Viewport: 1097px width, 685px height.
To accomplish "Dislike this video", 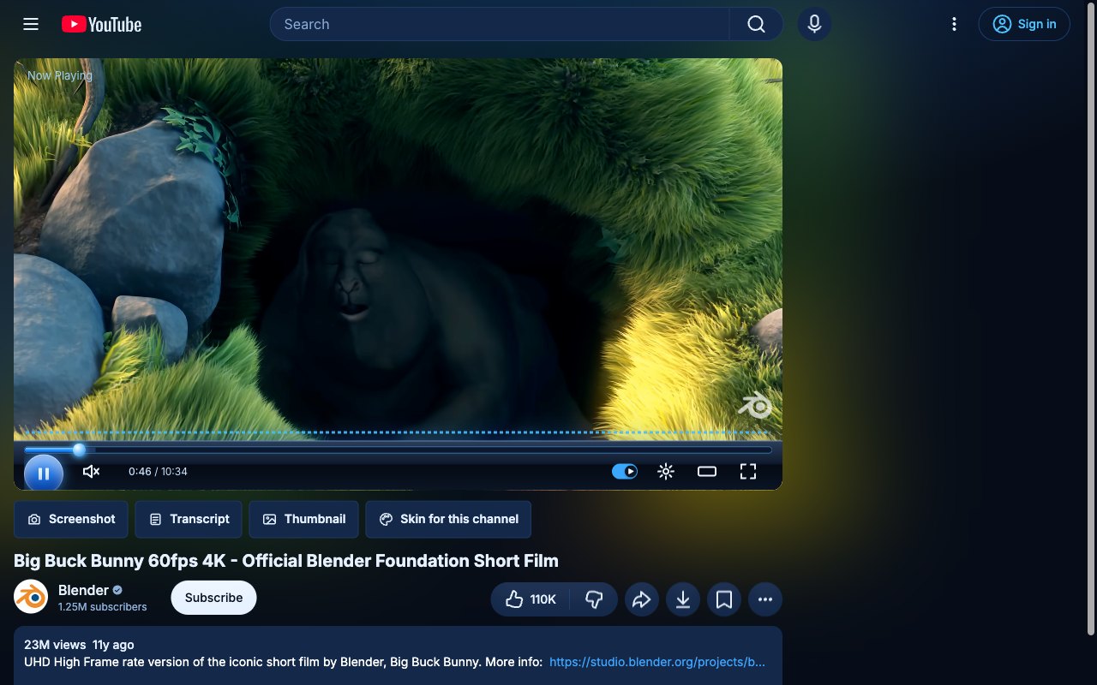I will (x=594, y=599).
